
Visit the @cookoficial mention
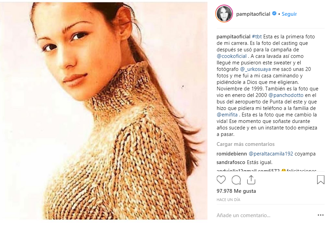pyautogui.click(x=231, y=56)
